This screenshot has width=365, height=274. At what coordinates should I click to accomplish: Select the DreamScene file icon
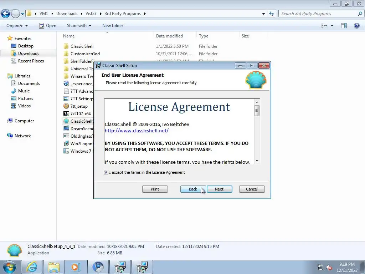tap(66, 128)
